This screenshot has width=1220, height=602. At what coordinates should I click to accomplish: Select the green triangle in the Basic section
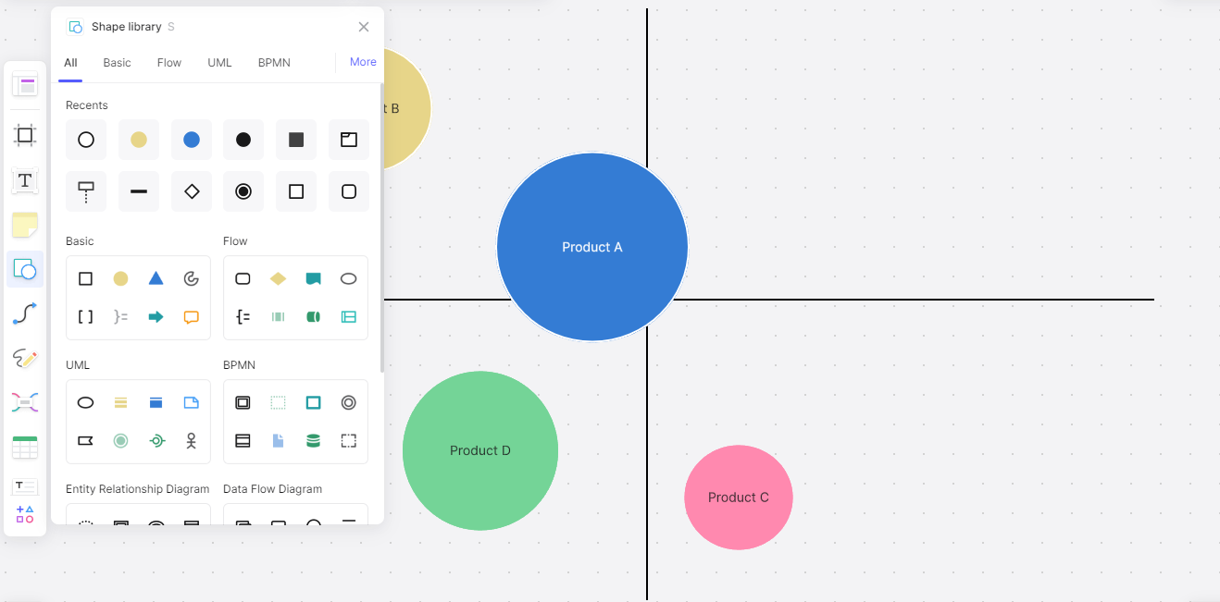pos(156,277)
